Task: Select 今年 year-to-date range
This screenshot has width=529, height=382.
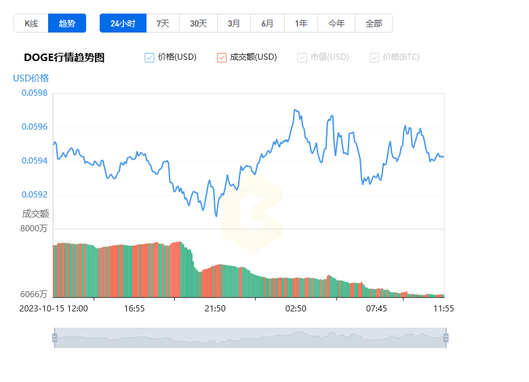Action: [x=336, y=23]
